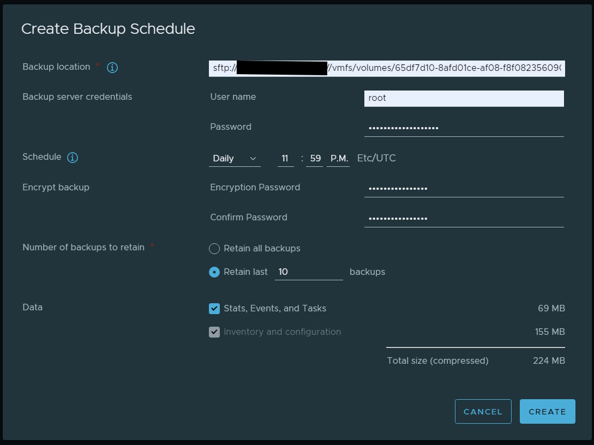The height and width of the screenshot is (445, 594).
Task: Select the Retain all backups option
Action: click(214, 249)
